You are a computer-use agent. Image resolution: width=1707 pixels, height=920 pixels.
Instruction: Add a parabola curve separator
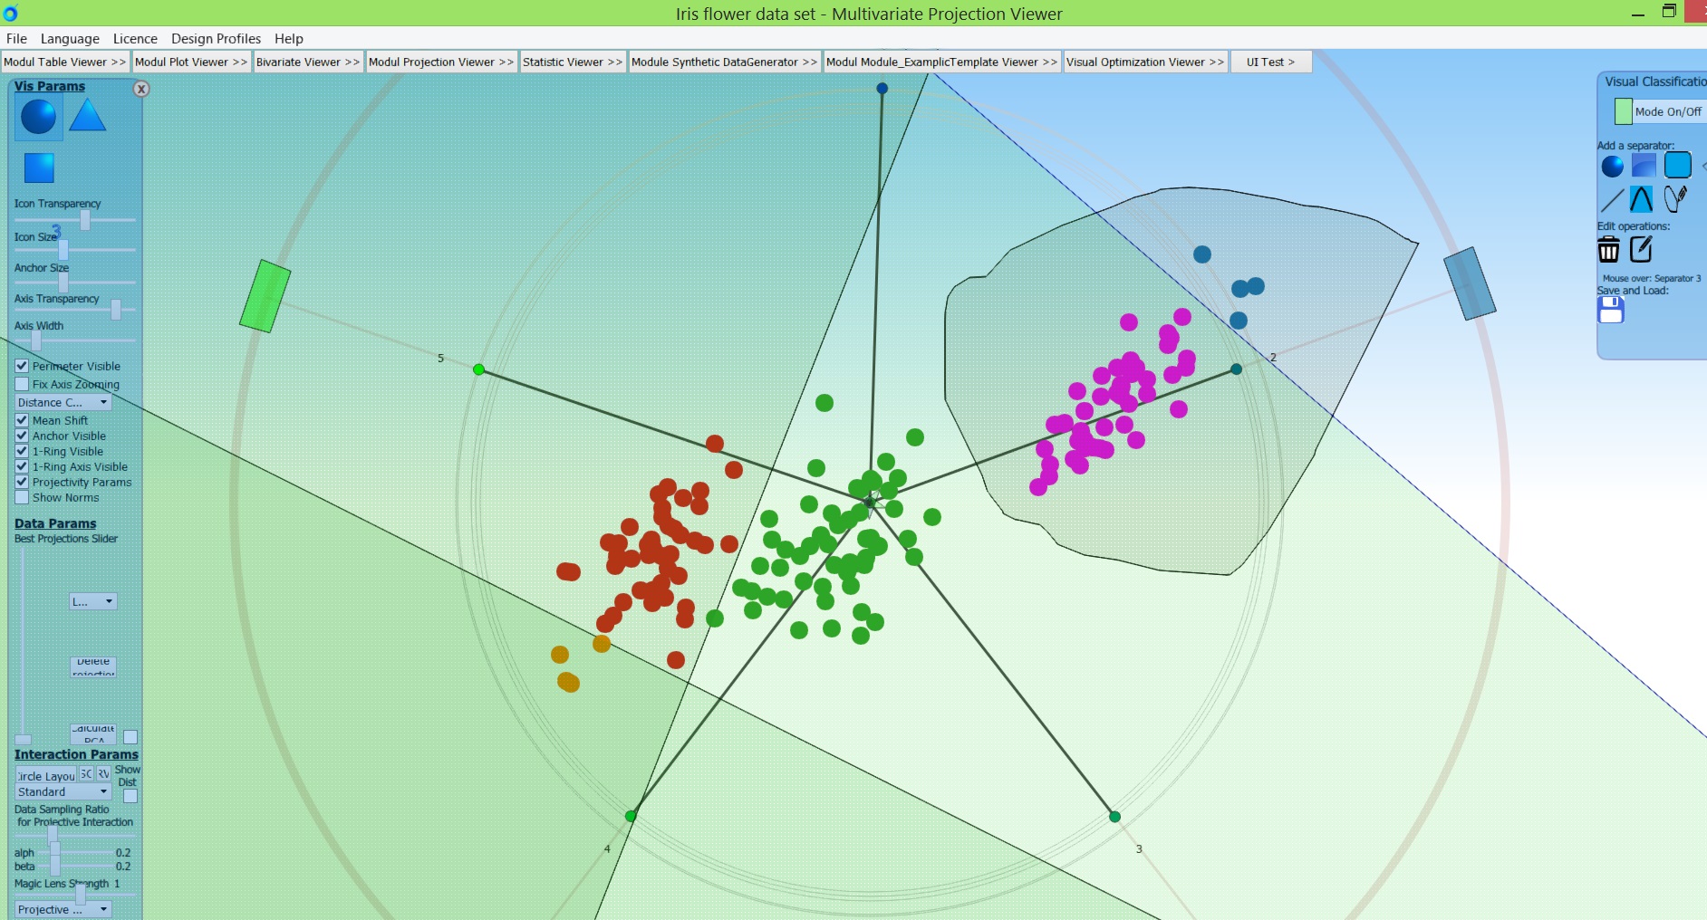coord(1641,199)
